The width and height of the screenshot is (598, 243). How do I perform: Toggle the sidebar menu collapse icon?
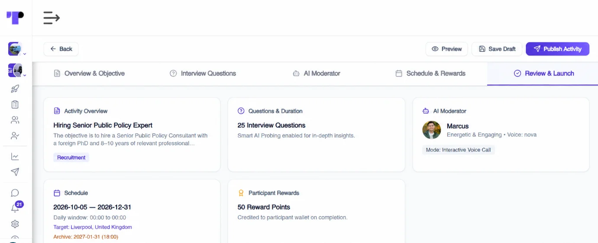[x=52, y=18]
